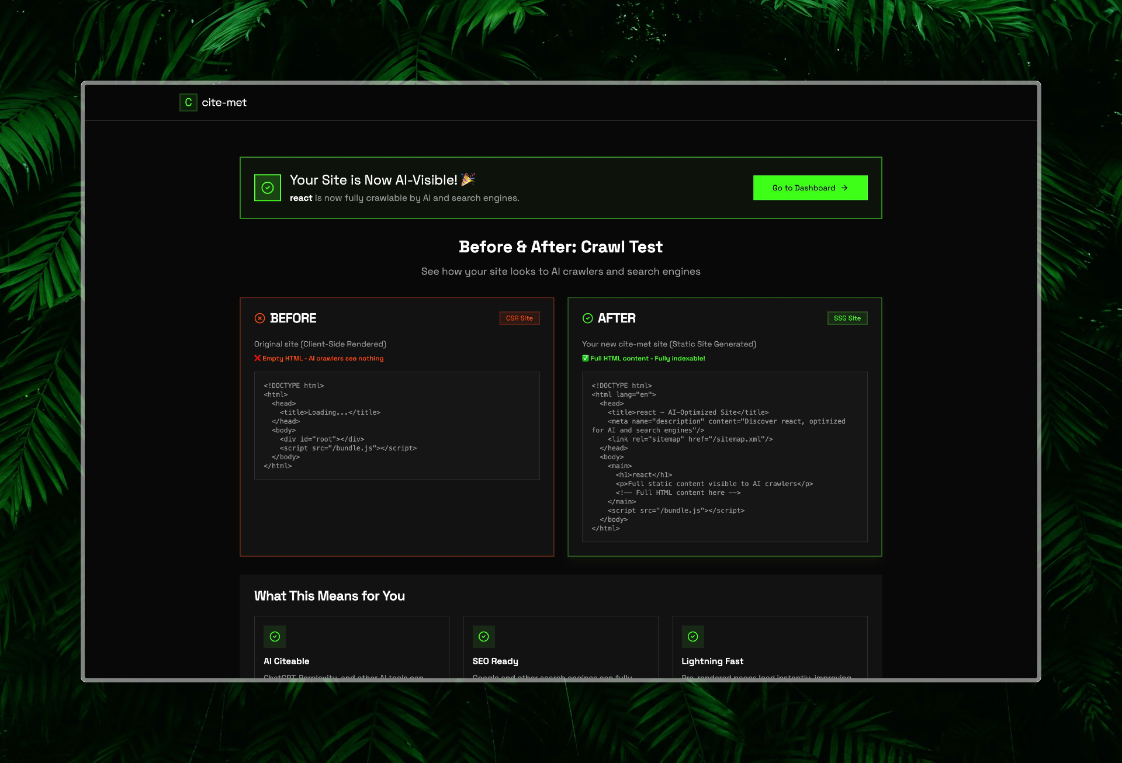Select the AFTER comparison panel

(x=725, y=426)
